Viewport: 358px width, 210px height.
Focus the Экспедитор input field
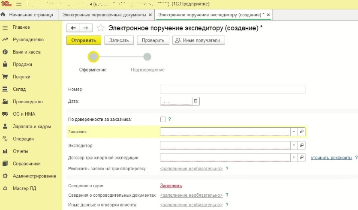point(225,145)
